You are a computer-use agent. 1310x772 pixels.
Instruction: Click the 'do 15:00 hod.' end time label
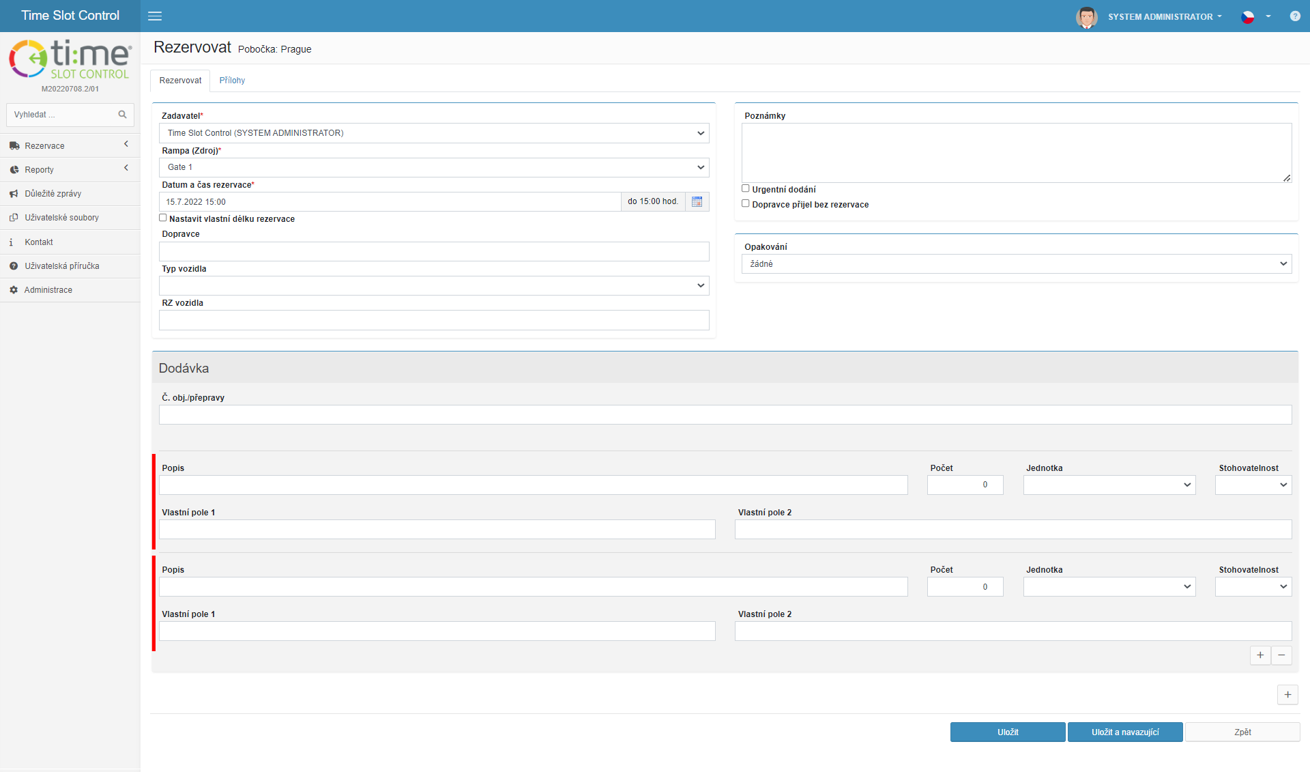coord(653,201)
